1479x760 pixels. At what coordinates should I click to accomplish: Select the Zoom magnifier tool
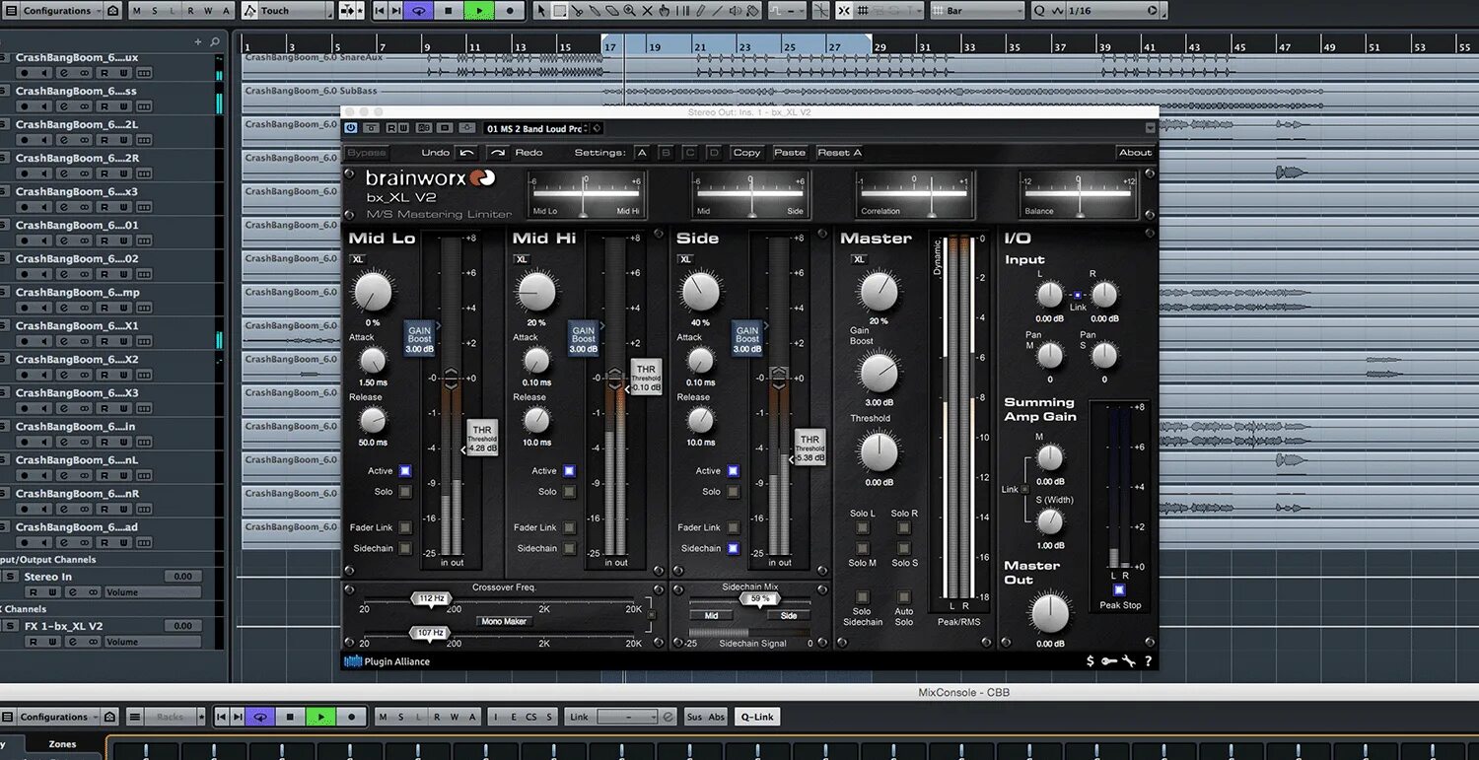628,11
